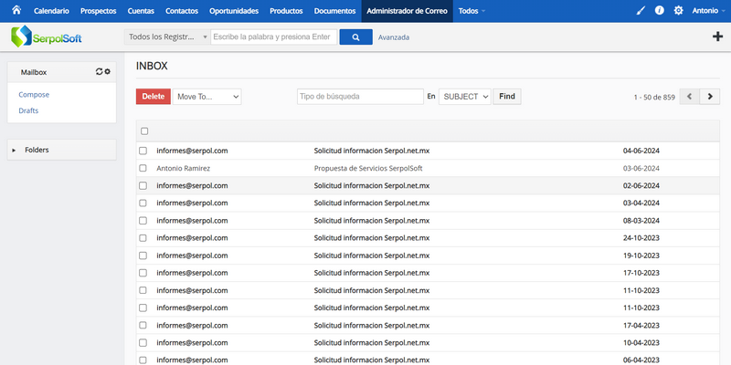Click the date 24-10-2023
The width and height of the screenshot is (731, 365).
click(x=641, y=238)
